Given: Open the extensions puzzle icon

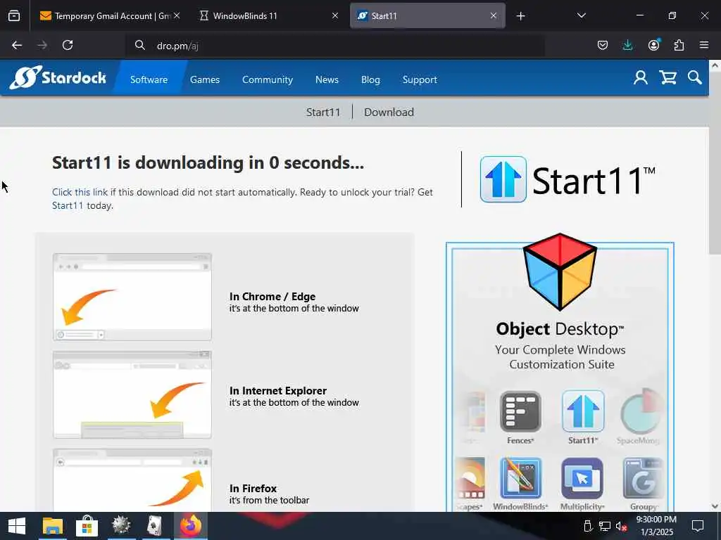Looking at the screenshot, I should [x=679, y=45].
